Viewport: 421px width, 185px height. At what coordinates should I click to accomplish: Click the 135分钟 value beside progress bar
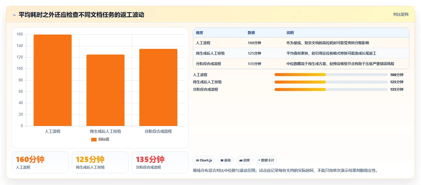click(397, 90)
